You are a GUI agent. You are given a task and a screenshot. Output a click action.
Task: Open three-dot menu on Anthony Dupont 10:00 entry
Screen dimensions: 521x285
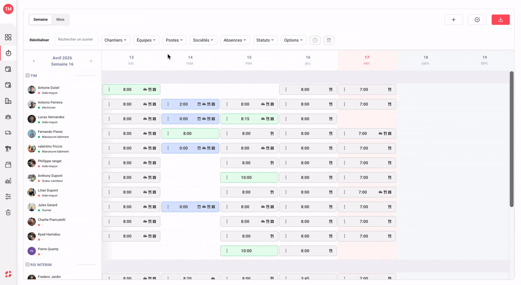227,177
